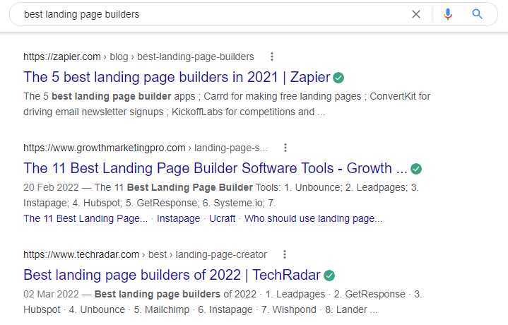This screenshot has width=508, height=325.
Task: Click the zapier.com breadcrumb URL
Action: pos(62,57)
